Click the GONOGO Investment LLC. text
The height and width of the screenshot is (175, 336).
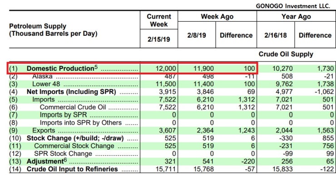tap(293, 6)
